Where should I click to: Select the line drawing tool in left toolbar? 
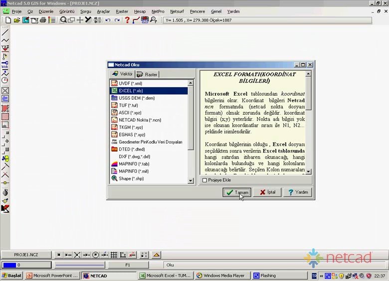click(x=5, y=32)
